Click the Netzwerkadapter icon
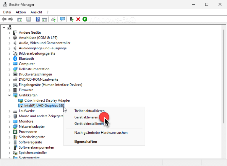227x166 pixels. [x=15, y=126]
